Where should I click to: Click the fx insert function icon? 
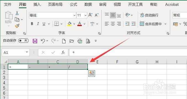(63, 52)
